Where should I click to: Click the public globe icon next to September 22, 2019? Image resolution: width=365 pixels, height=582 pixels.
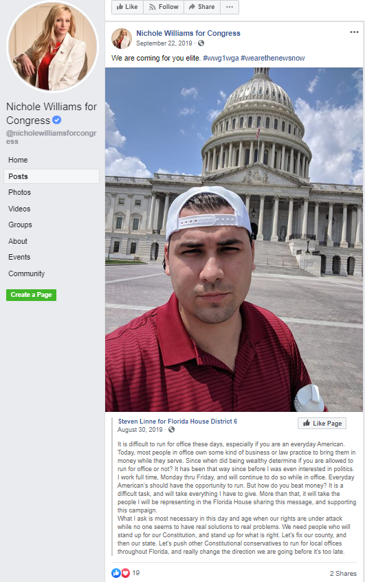201,43
